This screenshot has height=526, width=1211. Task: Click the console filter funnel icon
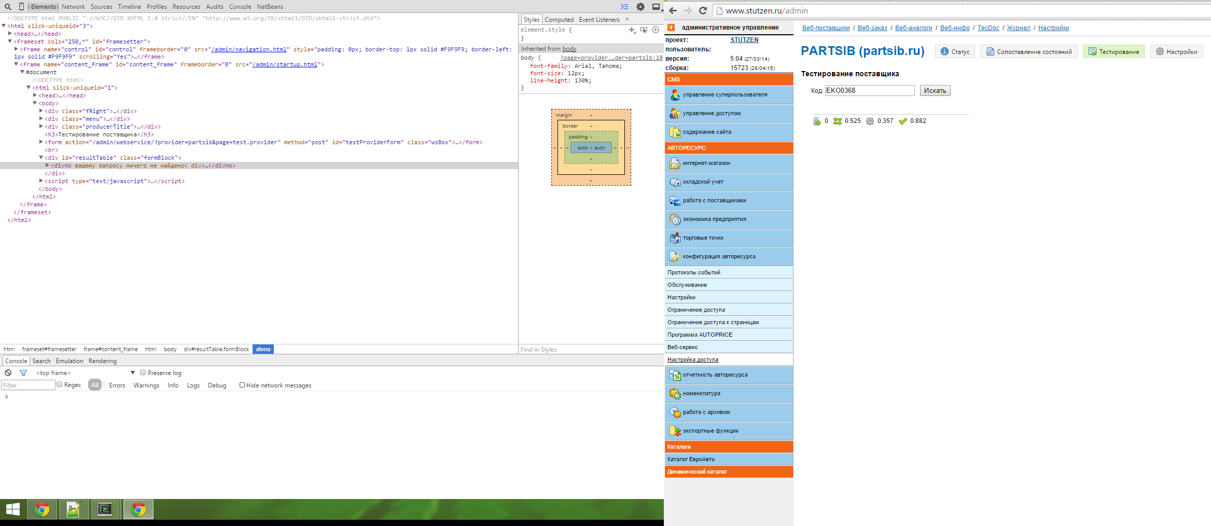(23, 373)
